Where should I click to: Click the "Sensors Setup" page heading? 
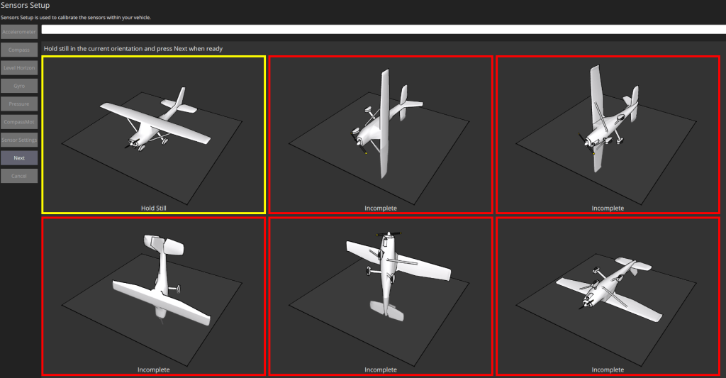25,6
